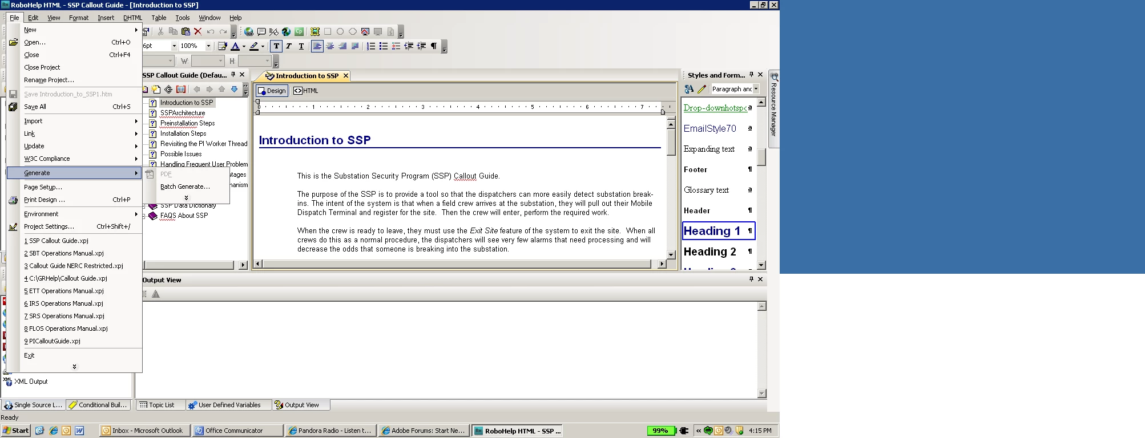Screen dimensions: 1145x438
Task: Select Batch Generate from Generate submenu
Action: pyautogui.click(x=185, y=186)
